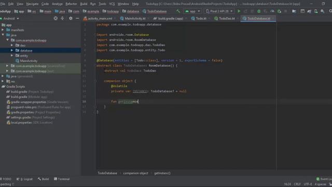Image resolution: width=332 pixels, height=187 pixels.
Task: Open the profiler gauge icon in toolbar
Action: click(x=272, y=11)
